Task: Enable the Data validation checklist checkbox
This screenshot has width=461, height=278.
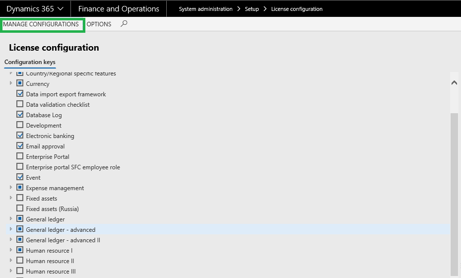Action: tap(20, 104)
